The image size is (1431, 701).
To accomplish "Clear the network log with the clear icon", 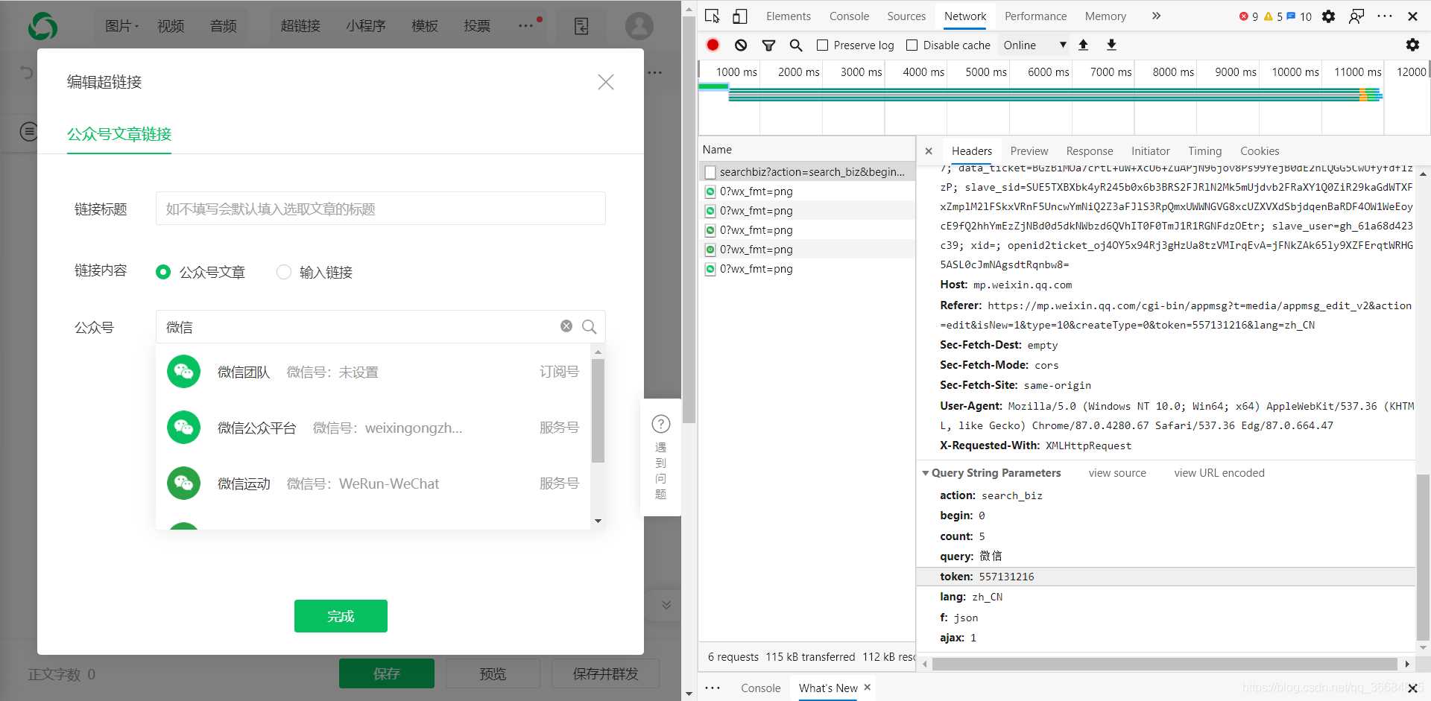I will 740,45.
